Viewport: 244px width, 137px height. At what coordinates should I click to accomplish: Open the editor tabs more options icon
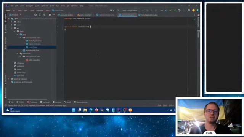pyautogui.click(x=195, y=15)
